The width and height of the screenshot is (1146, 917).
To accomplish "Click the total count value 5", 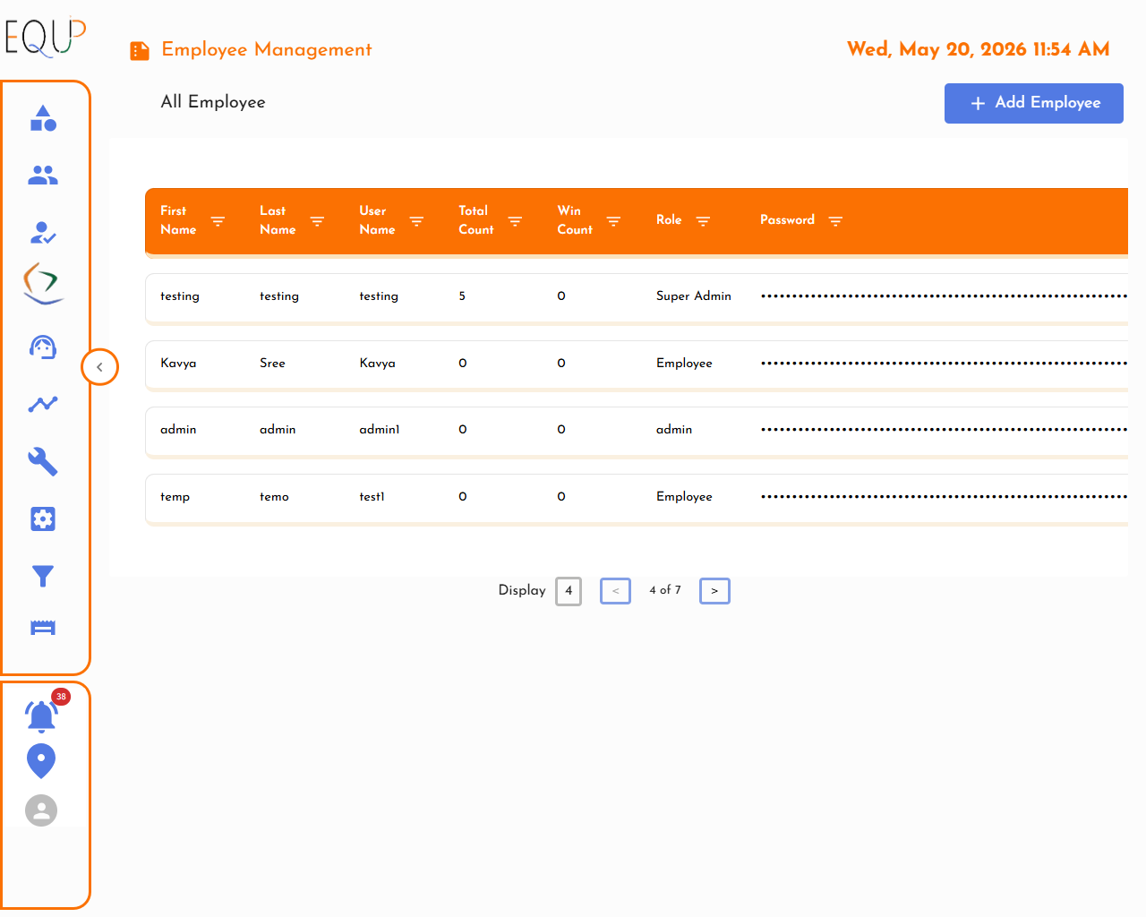I will [462, 296].
